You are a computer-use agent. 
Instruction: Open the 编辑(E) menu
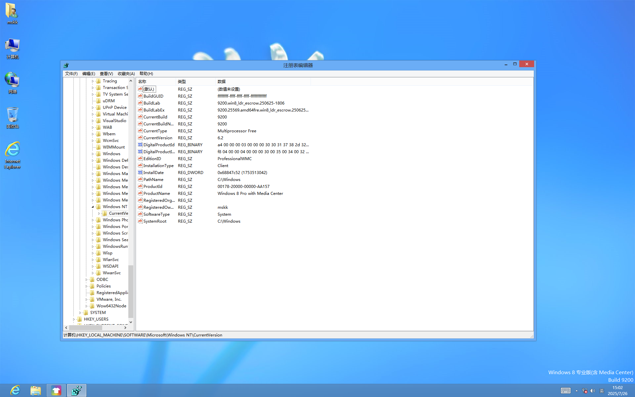coord(89,73)
